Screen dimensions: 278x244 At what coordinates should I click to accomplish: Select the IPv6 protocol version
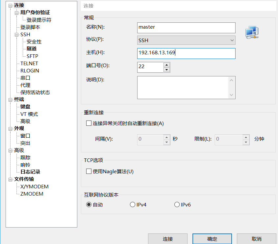[x=177, y=204]
